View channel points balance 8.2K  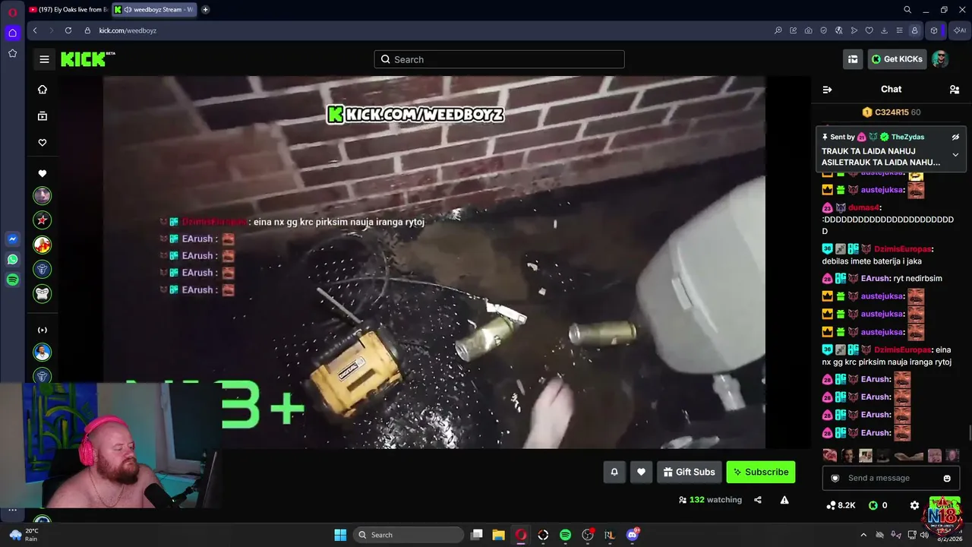(x=841, y=505)
